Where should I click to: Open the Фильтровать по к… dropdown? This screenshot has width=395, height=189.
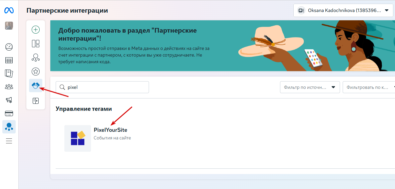point(369,87)
